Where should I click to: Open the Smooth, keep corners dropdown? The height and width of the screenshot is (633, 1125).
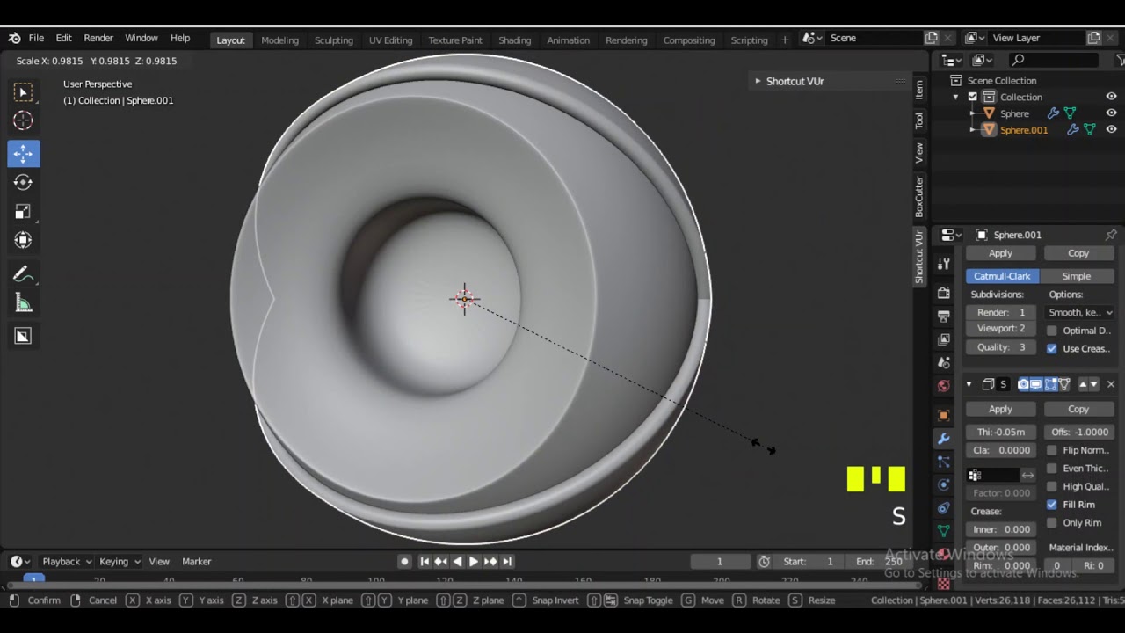point(1080,312)
